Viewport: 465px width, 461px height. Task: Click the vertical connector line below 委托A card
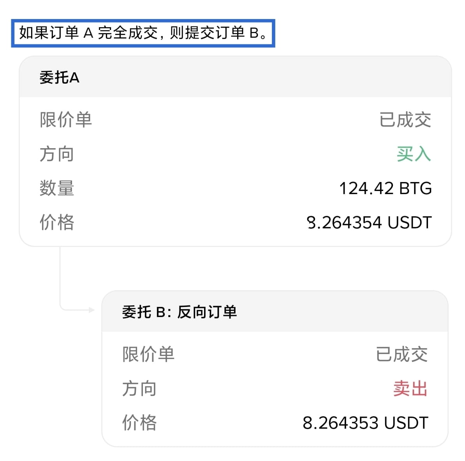point(60,276)
